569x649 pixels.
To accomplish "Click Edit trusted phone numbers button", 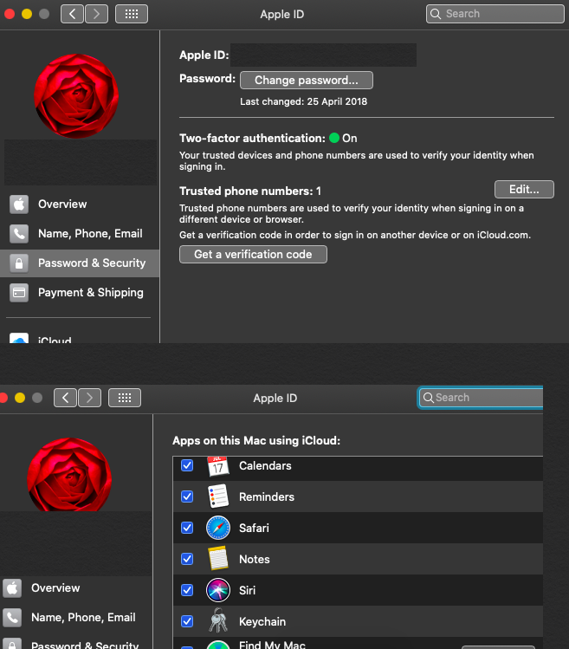I will [x=524, y=190].
